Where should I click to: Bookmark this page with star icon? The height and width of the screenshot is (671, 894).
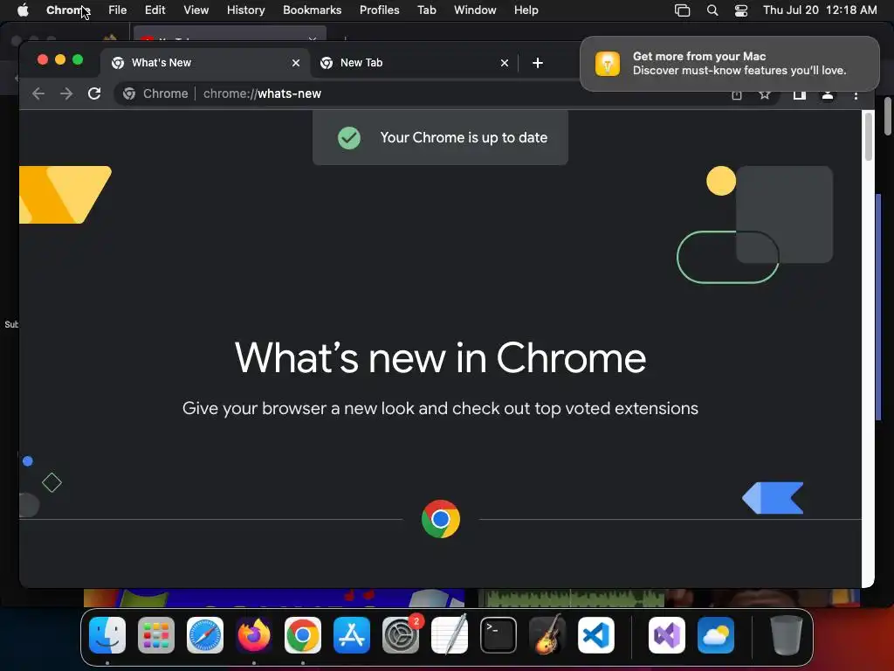(x=765, y=94)
